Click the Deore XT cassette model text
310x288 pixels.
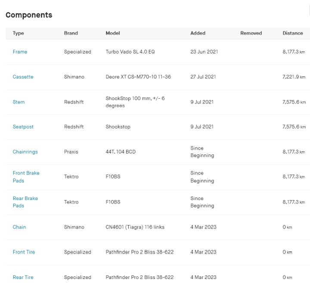click(138, 77)
